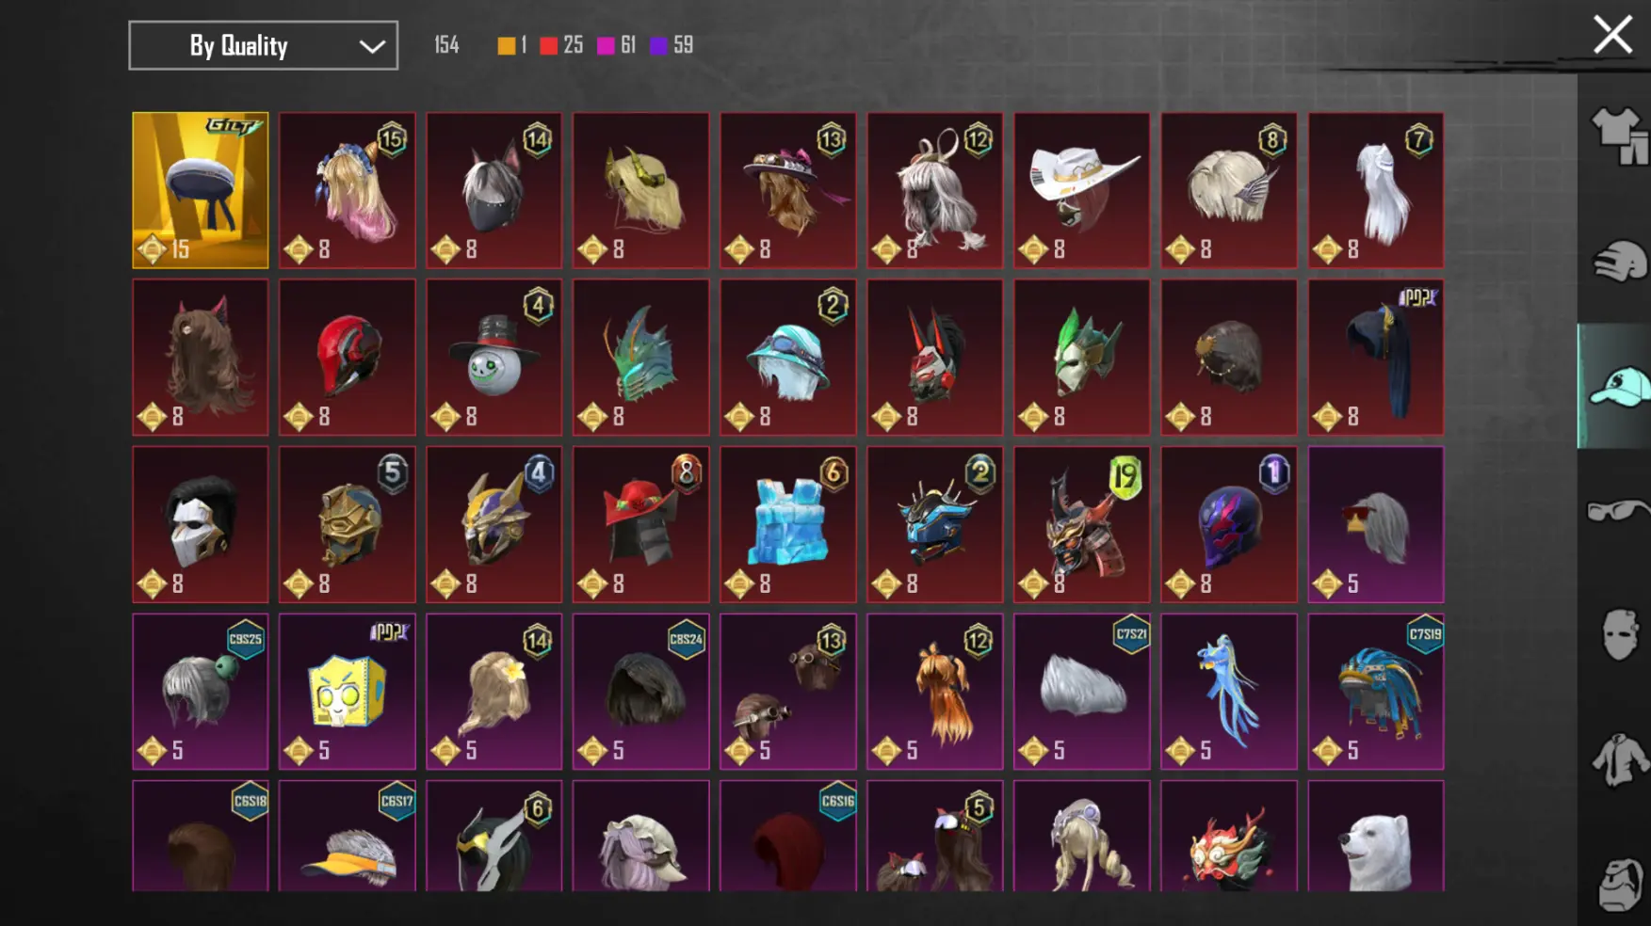Pick the polar bear head item

pos(1375,836)
